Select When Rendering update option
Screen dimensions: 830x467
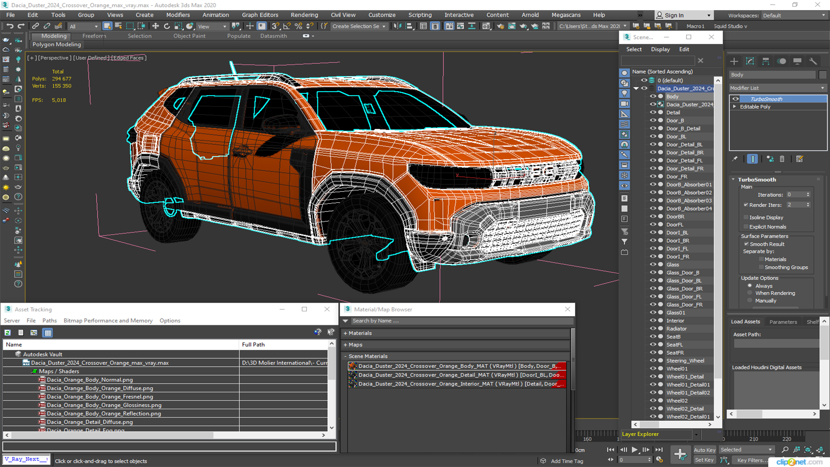750,293
